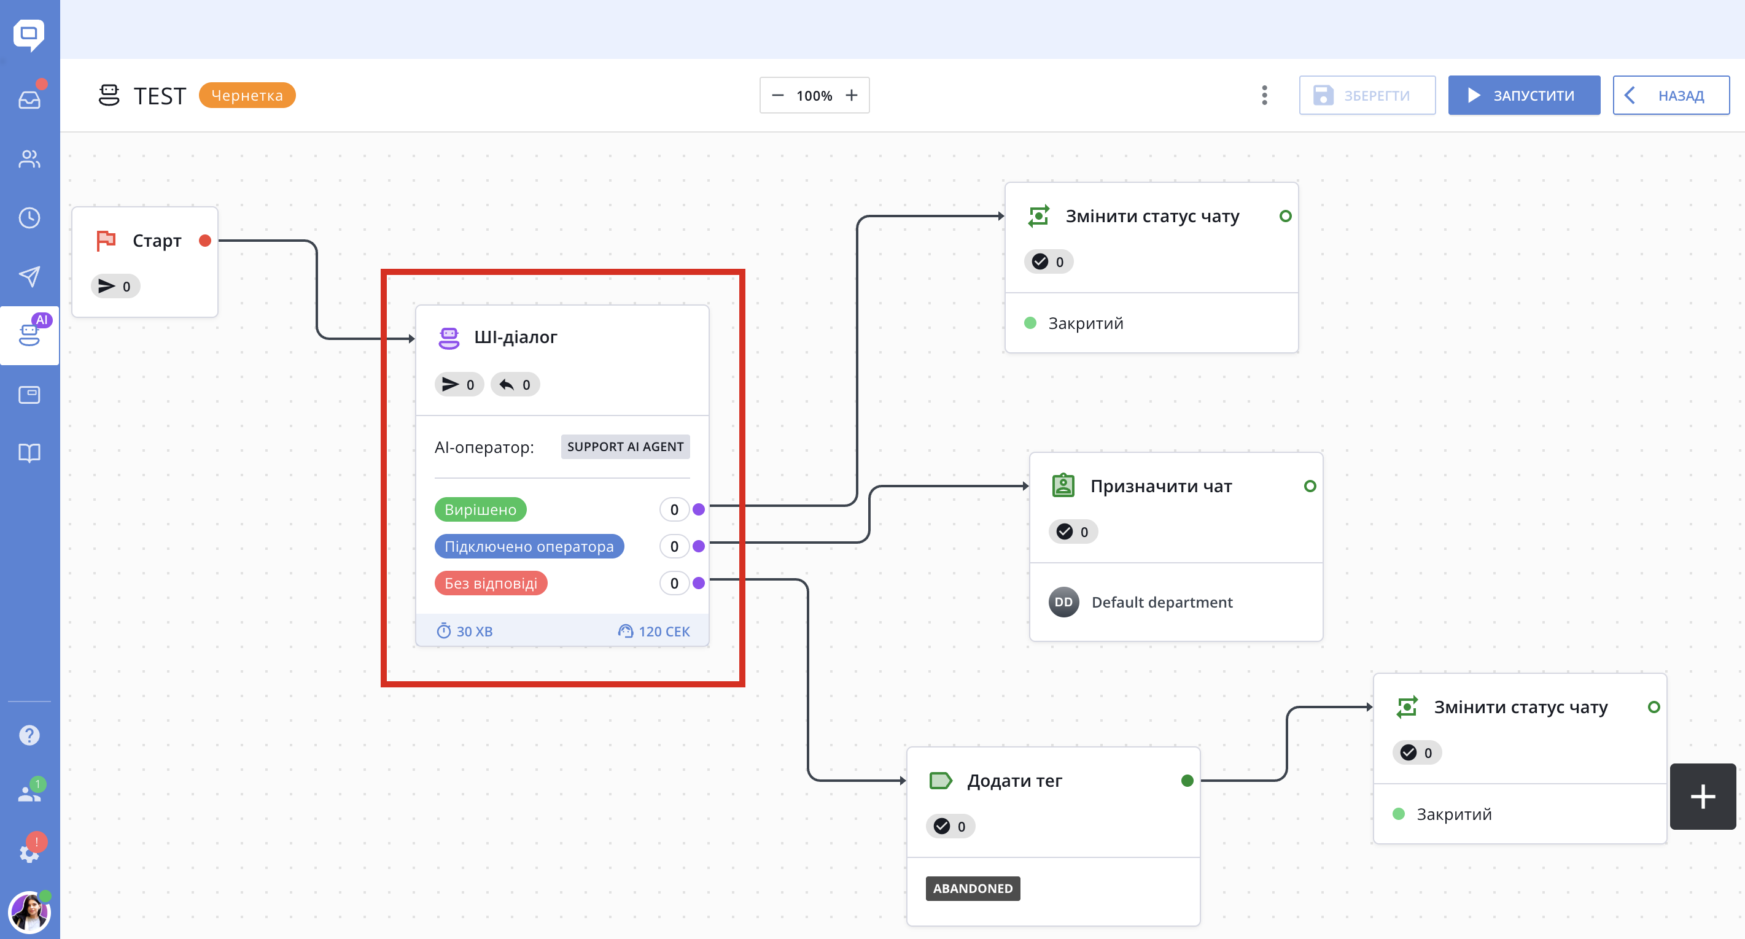
Task: Click the completed counter on bottom Змінити статус чату
Action: [x=1417, y=753]
